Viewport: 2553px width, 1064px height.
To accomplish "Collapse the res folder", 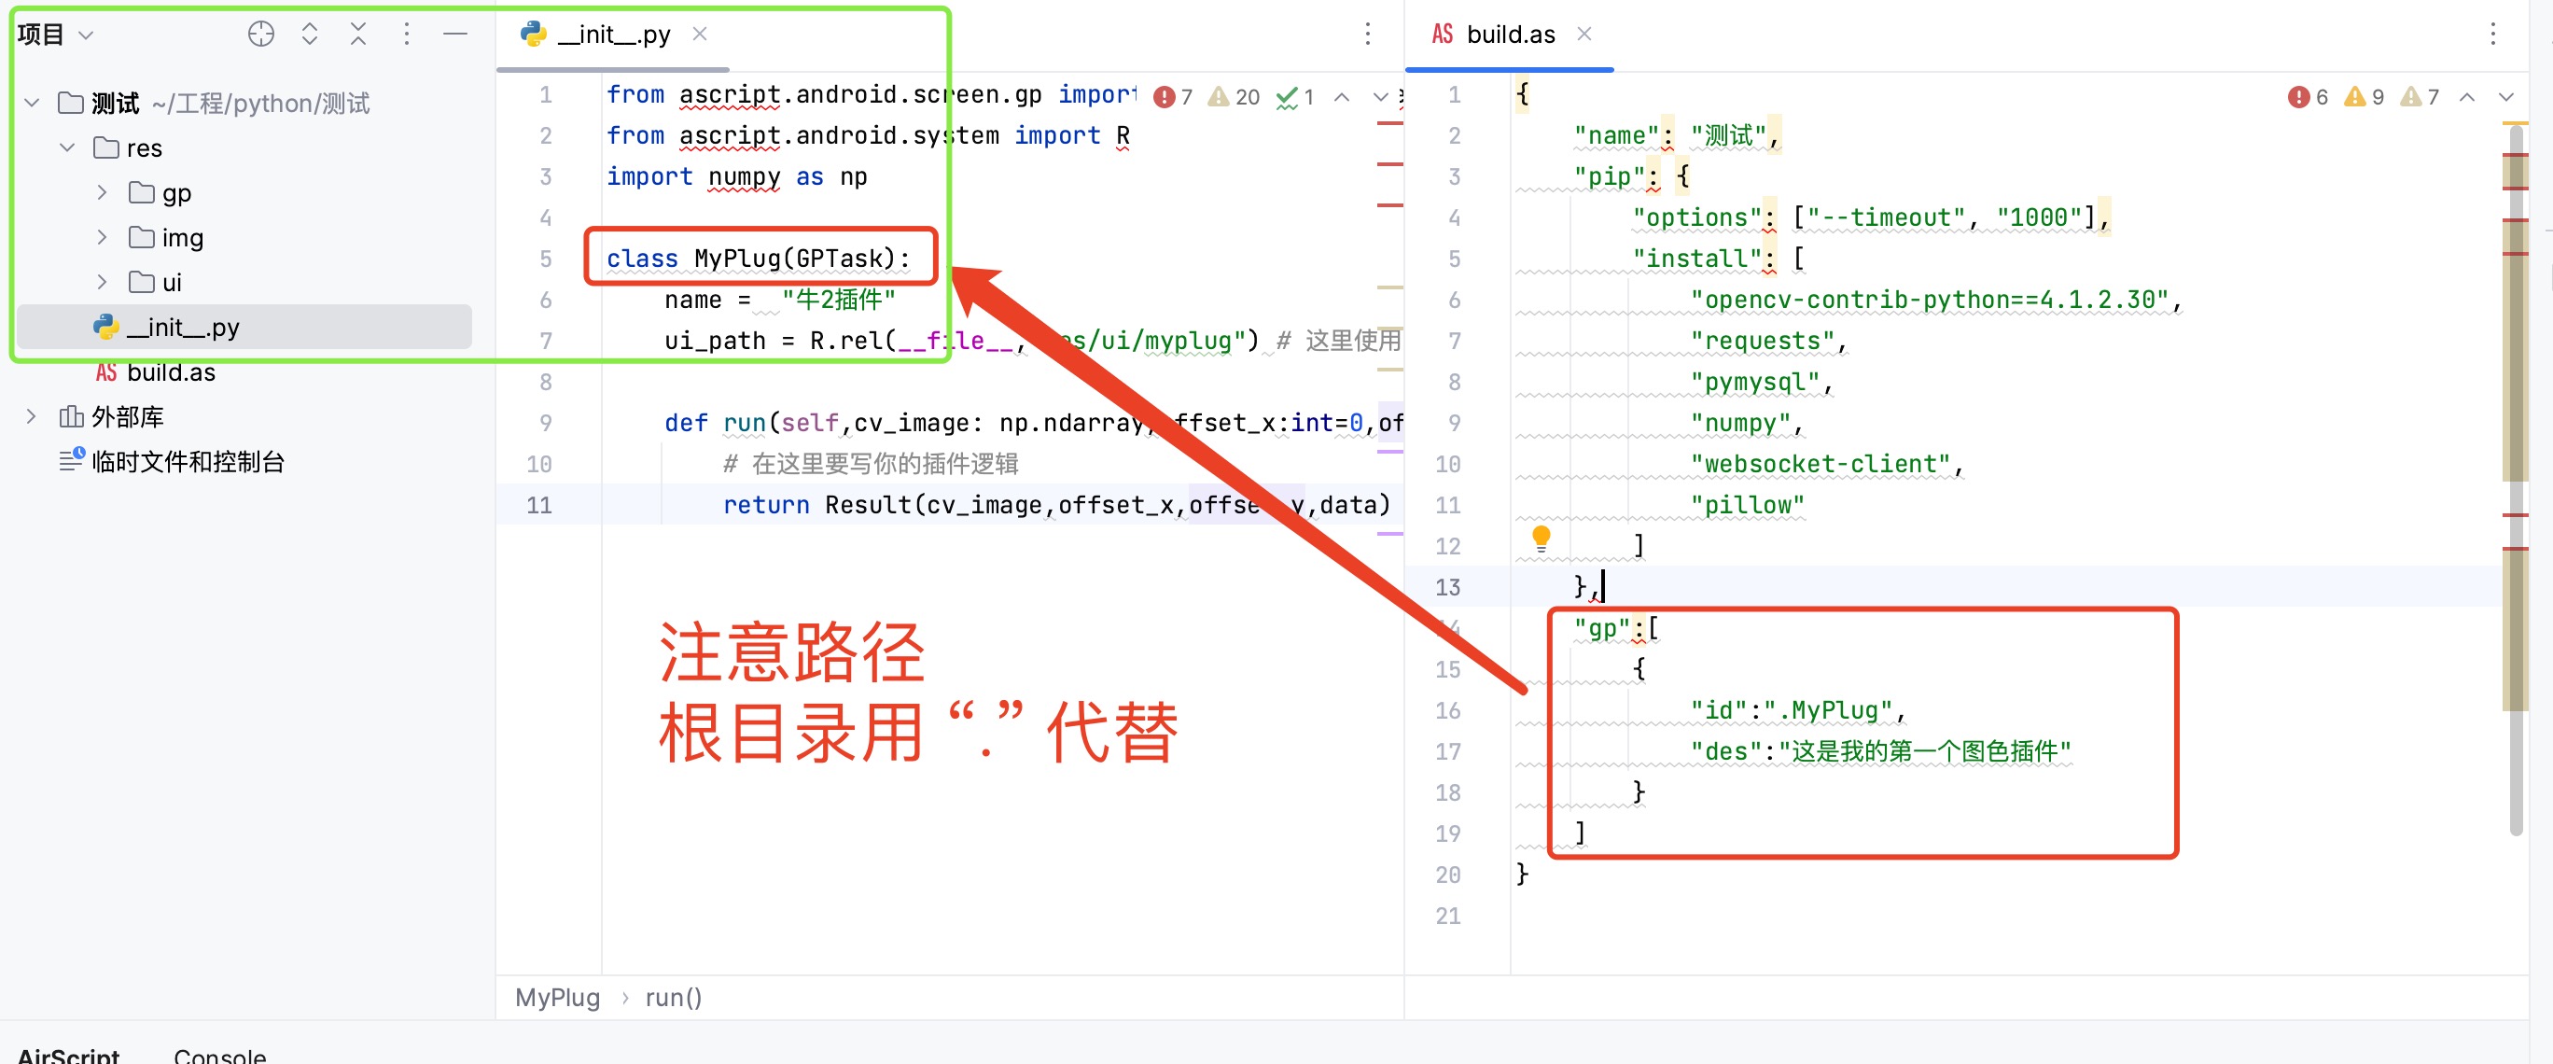I will (67, 147).
